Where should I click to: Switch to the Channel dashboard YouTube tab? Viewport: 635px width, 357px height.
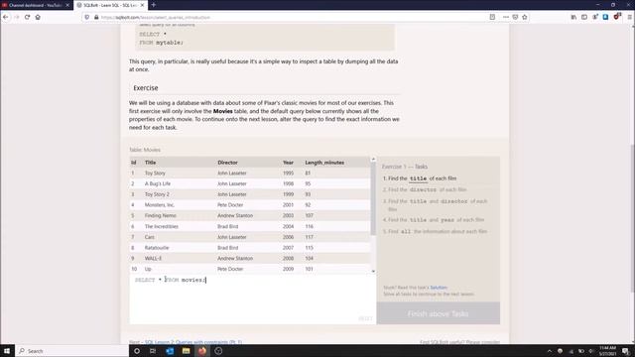35,5
